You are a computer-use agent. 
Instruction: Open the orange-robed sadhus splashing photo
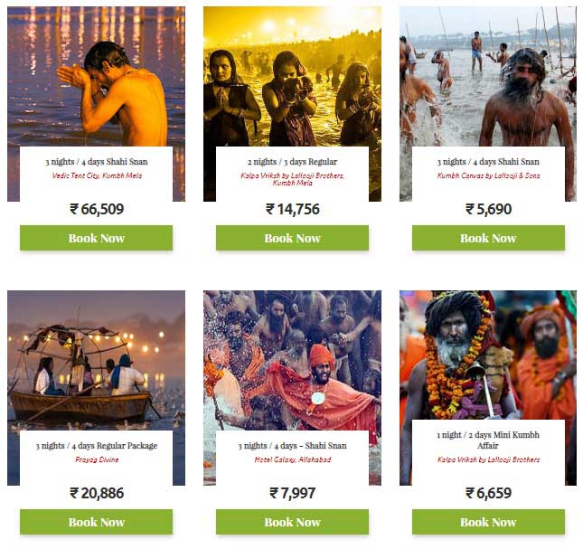(x=292, y=360)
